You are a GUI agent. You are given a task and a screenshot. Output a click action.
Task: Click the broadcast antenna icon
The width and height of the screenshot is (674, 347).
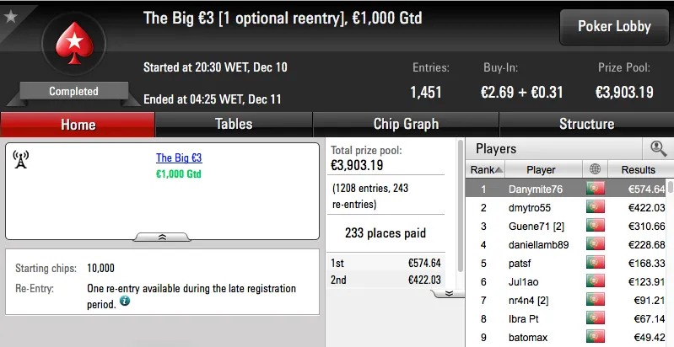[x=21, y=158]
